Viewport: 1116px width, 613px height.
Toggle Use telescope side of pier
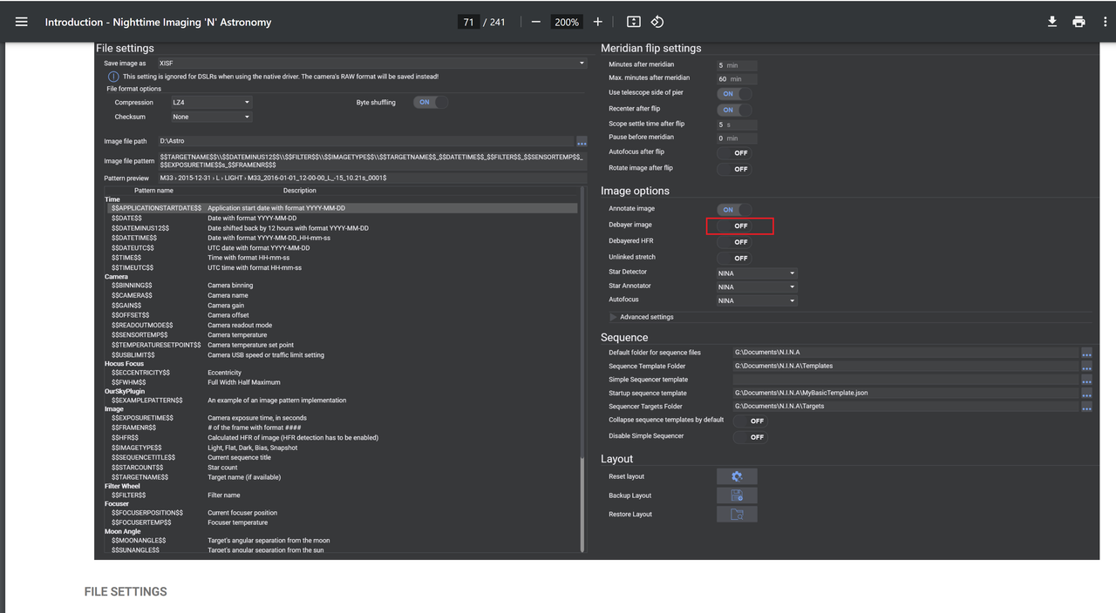click(x=734, y=93)
